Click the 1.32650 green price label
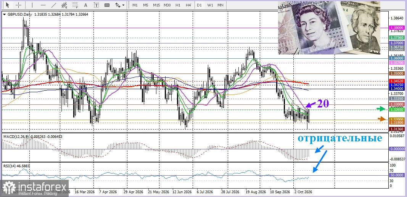This screenshot has width=407, height=197. 397,110
